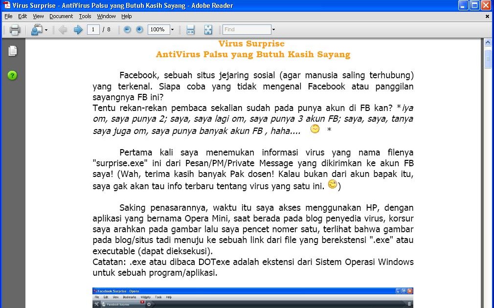Open the Document menu
The height and width of the screenshot is (308, 494).
coord(61,16)
